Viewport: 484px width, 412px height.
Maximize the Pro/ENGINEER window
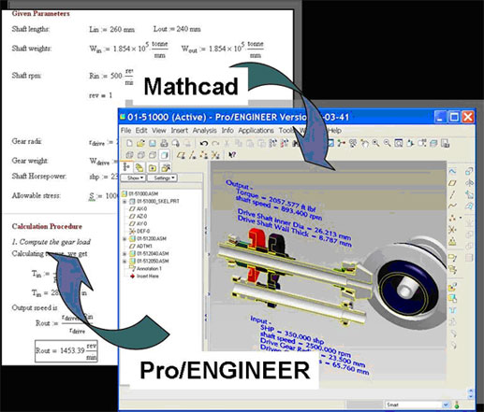pos(454,117)
